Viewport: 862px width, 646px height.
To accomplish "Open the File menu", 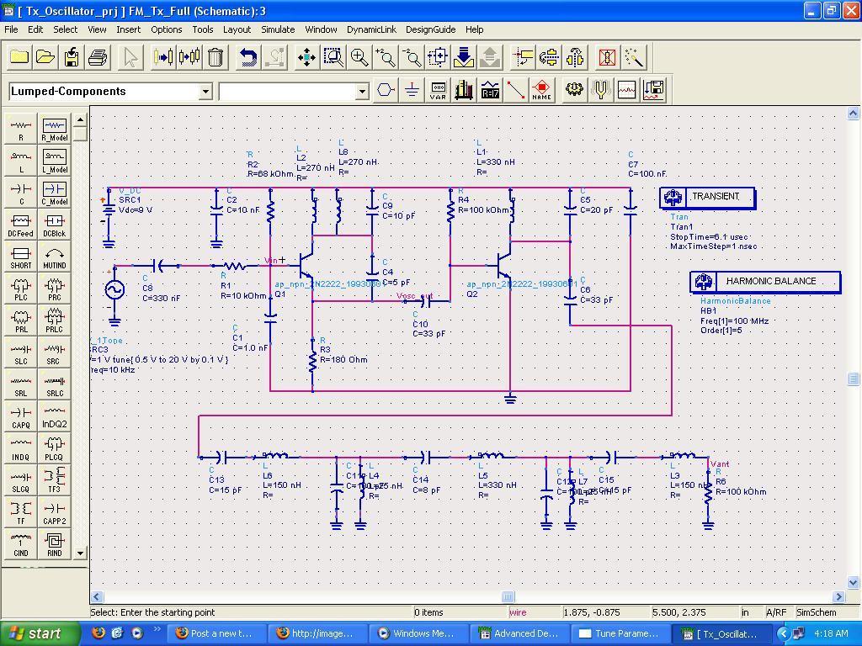I will pyautogui.click(x=11, y=29).
